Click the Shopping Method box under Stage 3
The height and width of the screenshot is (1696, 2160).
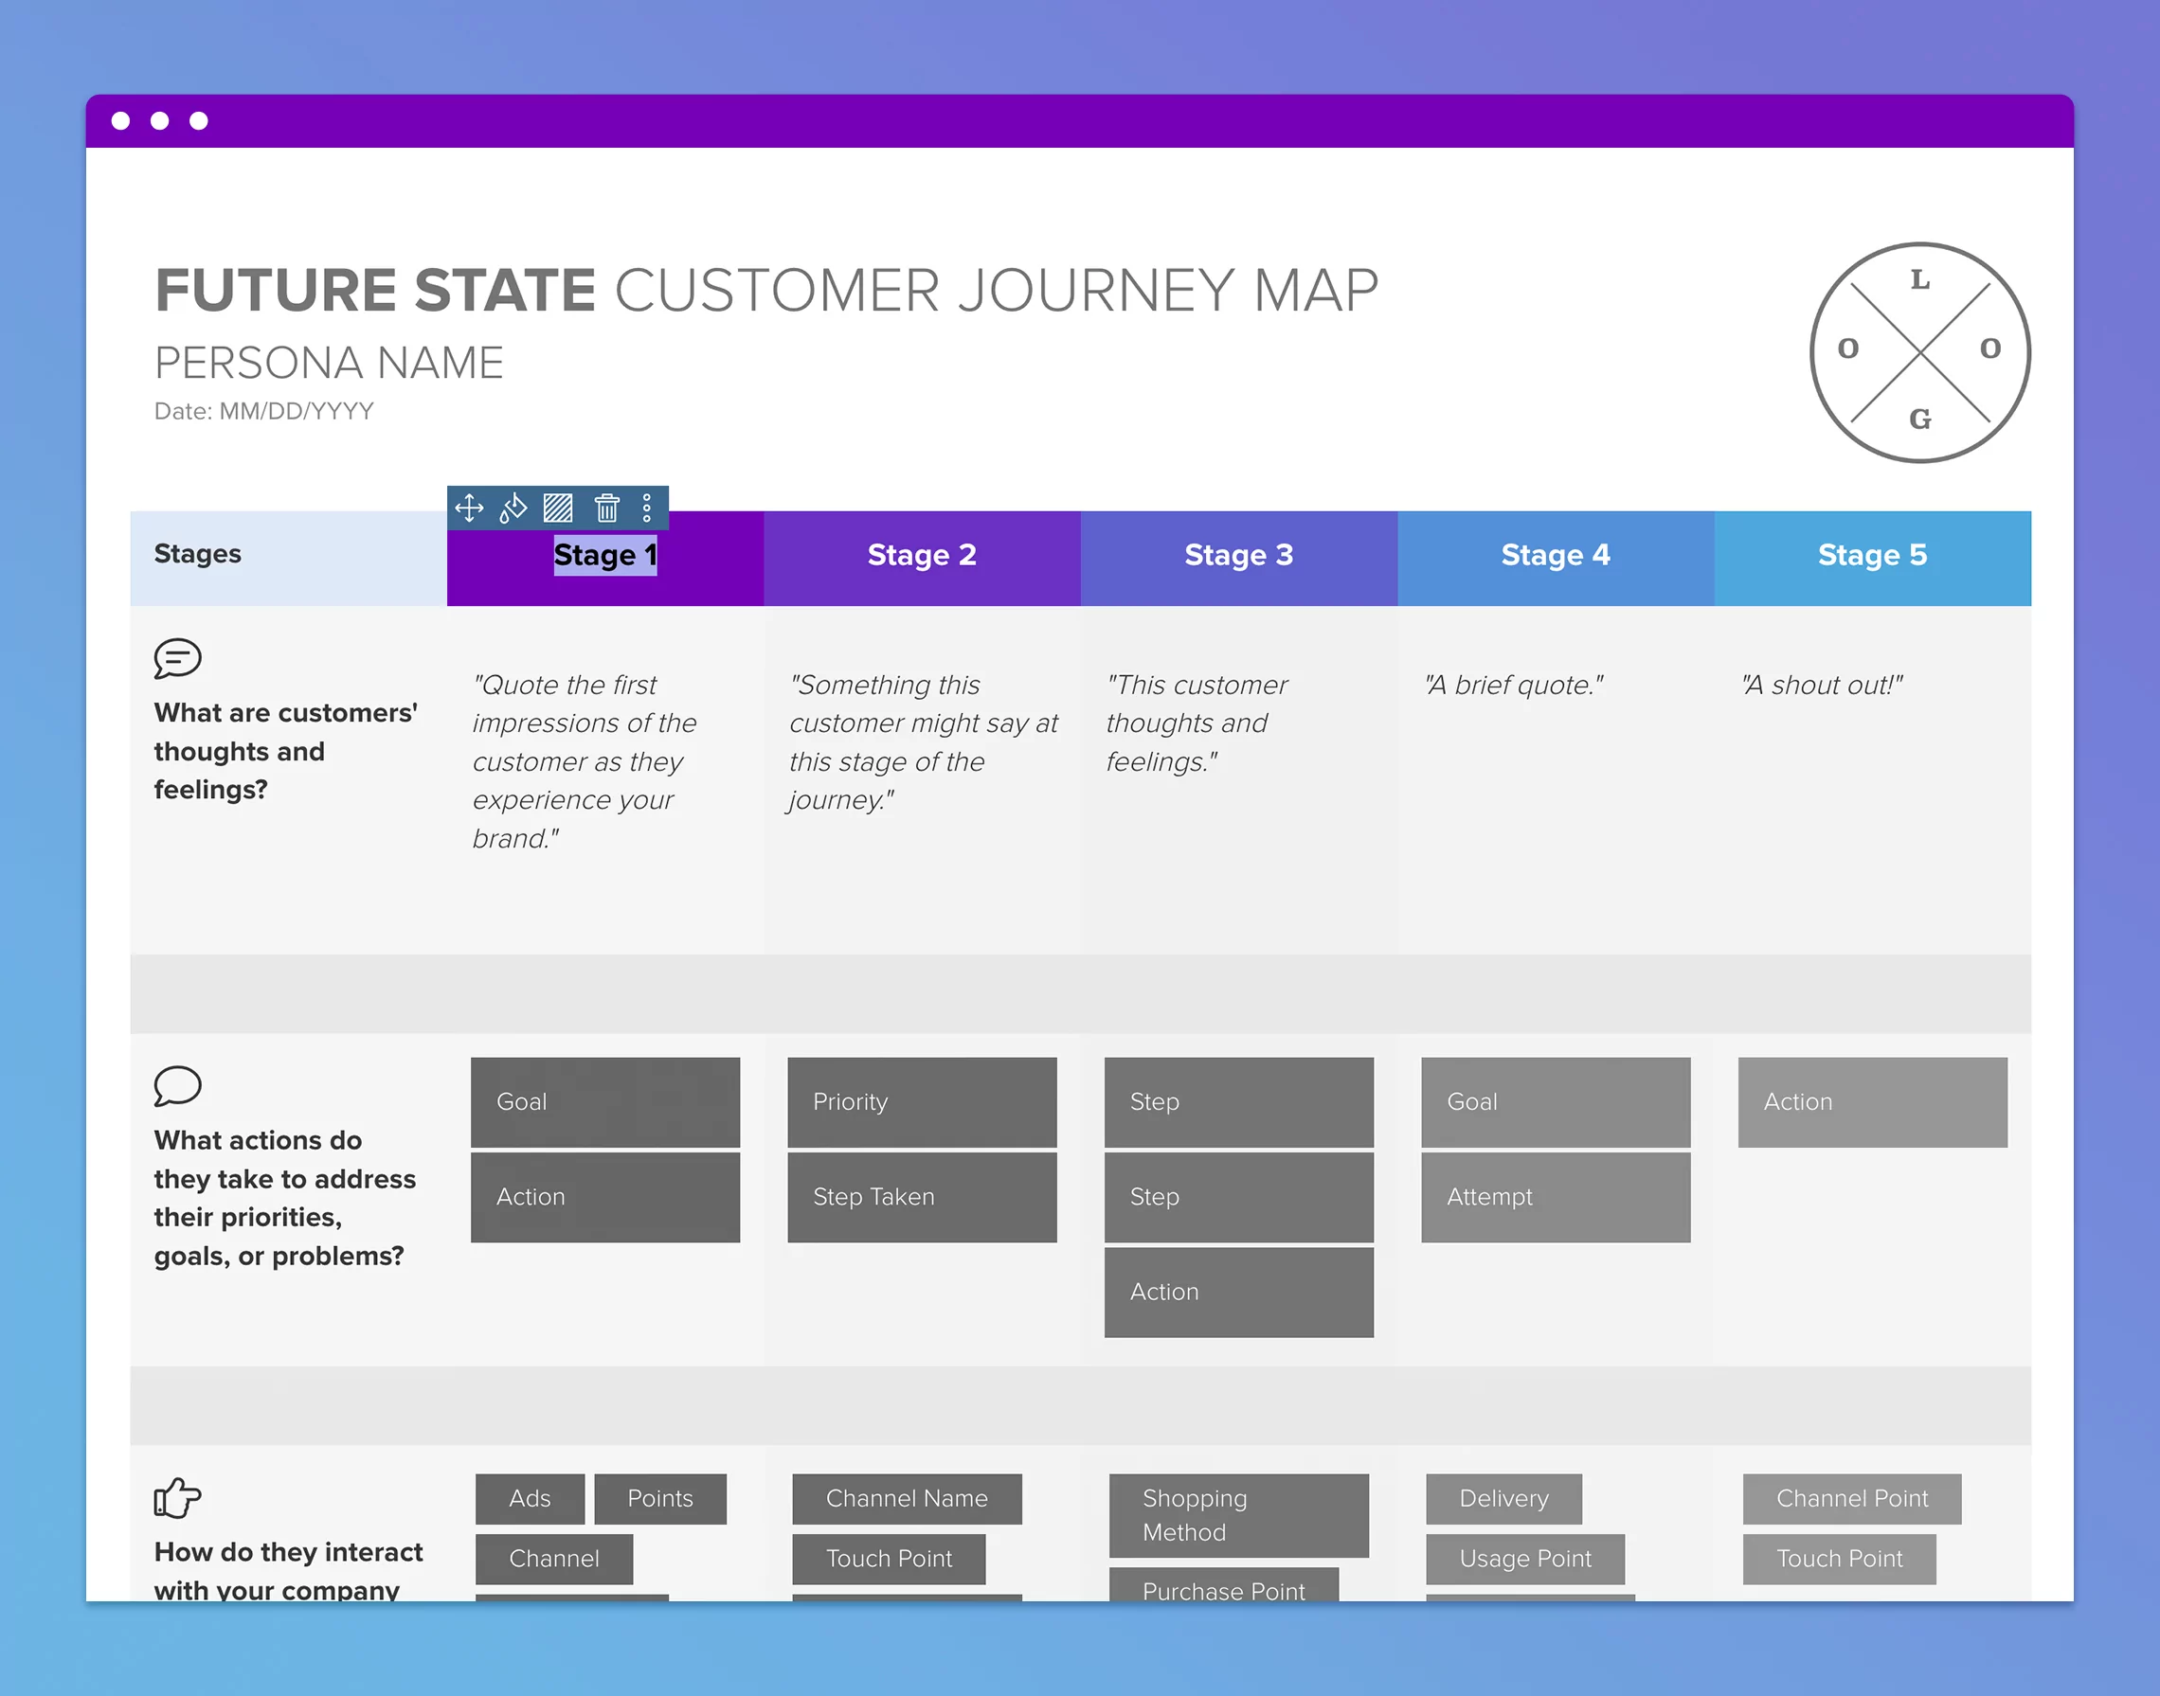tap(1238, 1515)
